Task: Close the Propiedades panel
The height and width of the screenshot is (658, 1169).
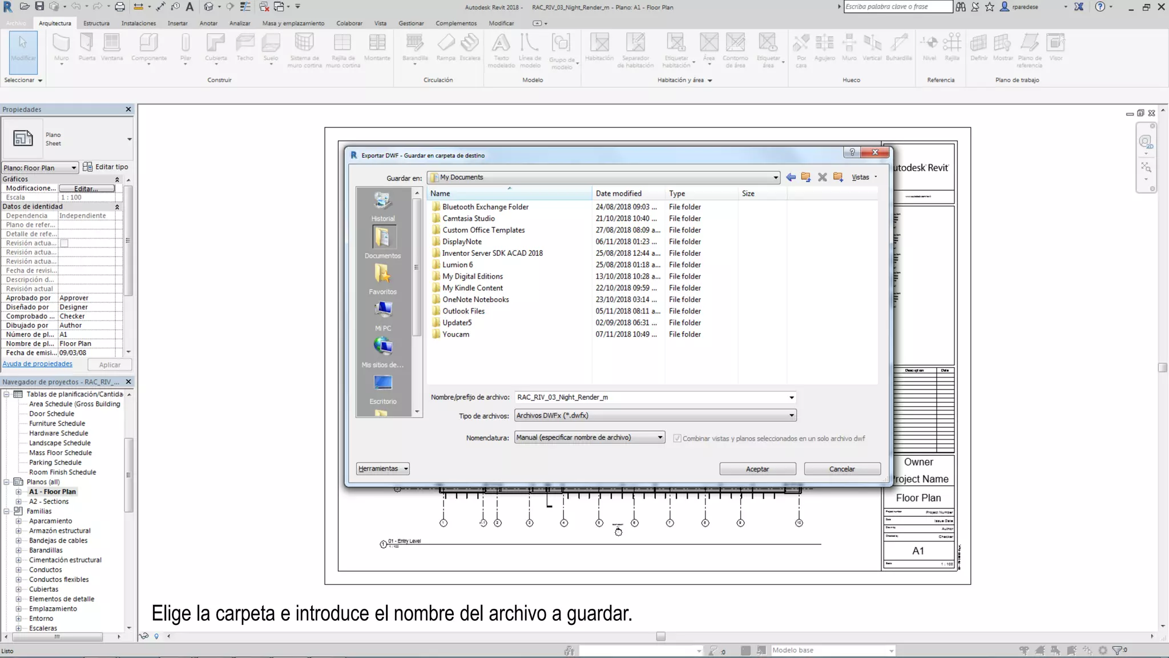Action: pos(128,109)
